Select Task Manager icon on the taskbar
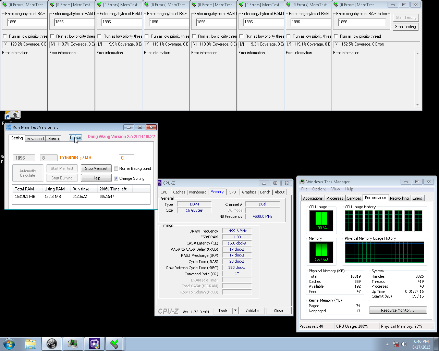Viewport: 439px width, 351px height. click(x=73, y=344)
